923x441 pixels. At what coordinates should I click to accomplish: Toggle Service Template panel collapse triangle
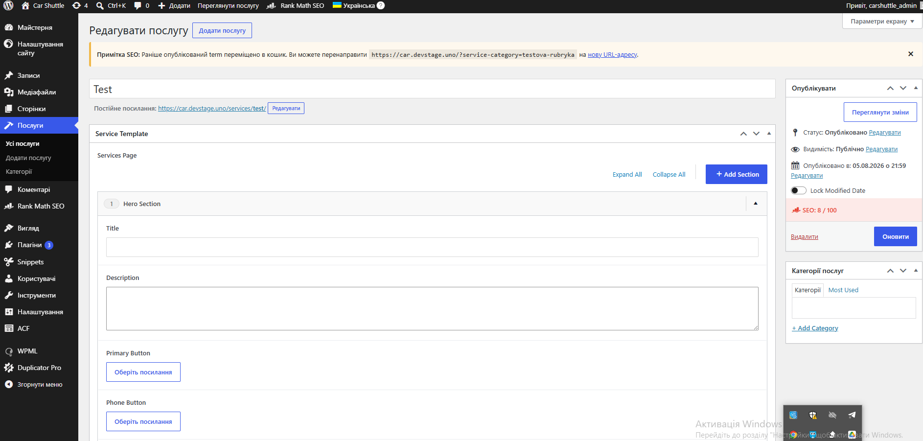coord(769,133)
